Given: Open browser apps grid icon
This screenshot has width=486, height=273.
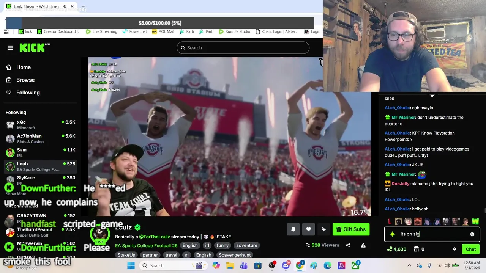Looking at the screenshot, I should pos(6,31).
